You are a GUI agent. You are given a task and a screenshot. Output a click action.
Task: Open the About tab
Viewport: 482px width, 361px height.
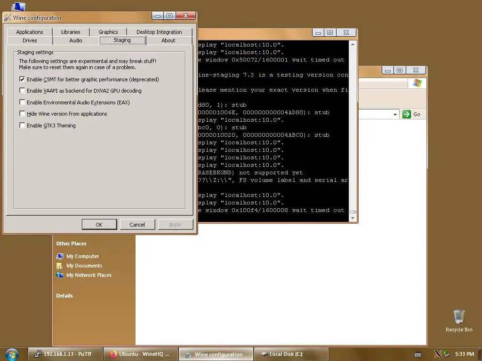click(x=169, y=40)
